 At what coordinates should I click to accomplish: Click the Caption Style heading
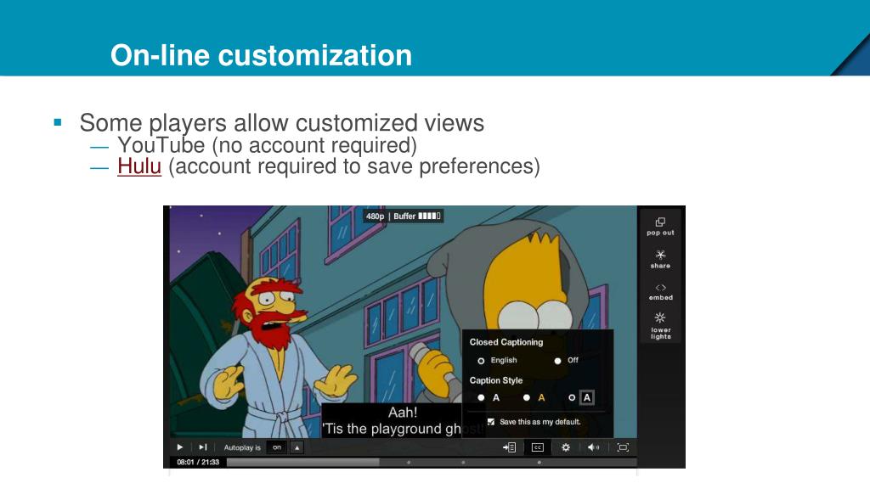(496, 380)
